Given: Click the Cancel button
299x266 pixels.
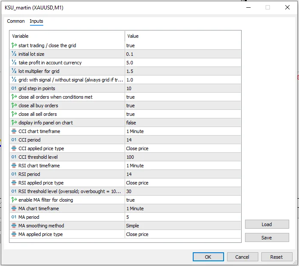Looking at the screenshot, I should [x=242, y=257].
